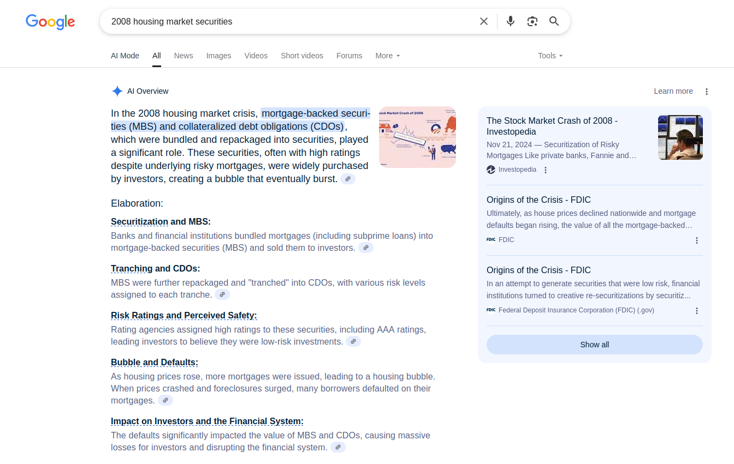
Task: Open the Short videos tab
Action: point(302,56)
